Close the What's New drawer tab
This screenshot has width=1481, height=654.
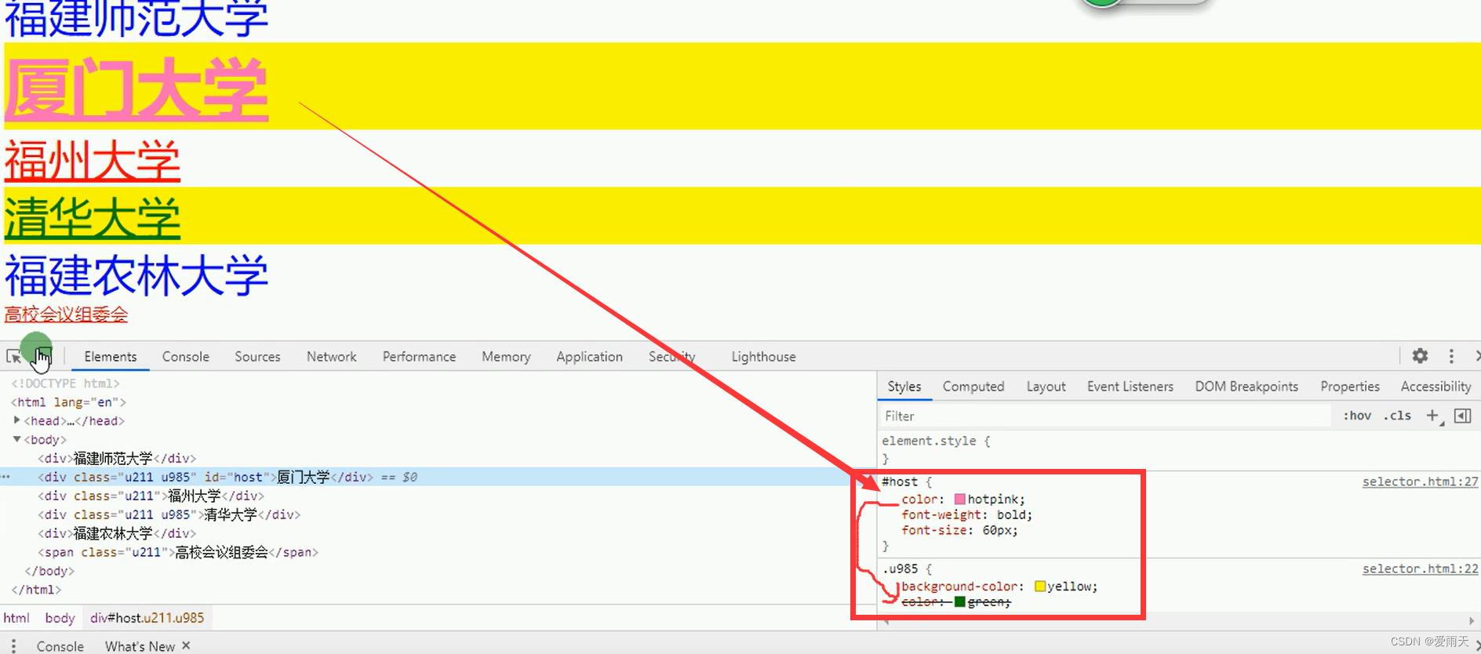click(x=186, y=645)
